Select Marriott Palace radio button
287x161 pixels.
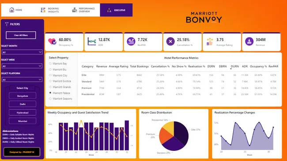50,93
